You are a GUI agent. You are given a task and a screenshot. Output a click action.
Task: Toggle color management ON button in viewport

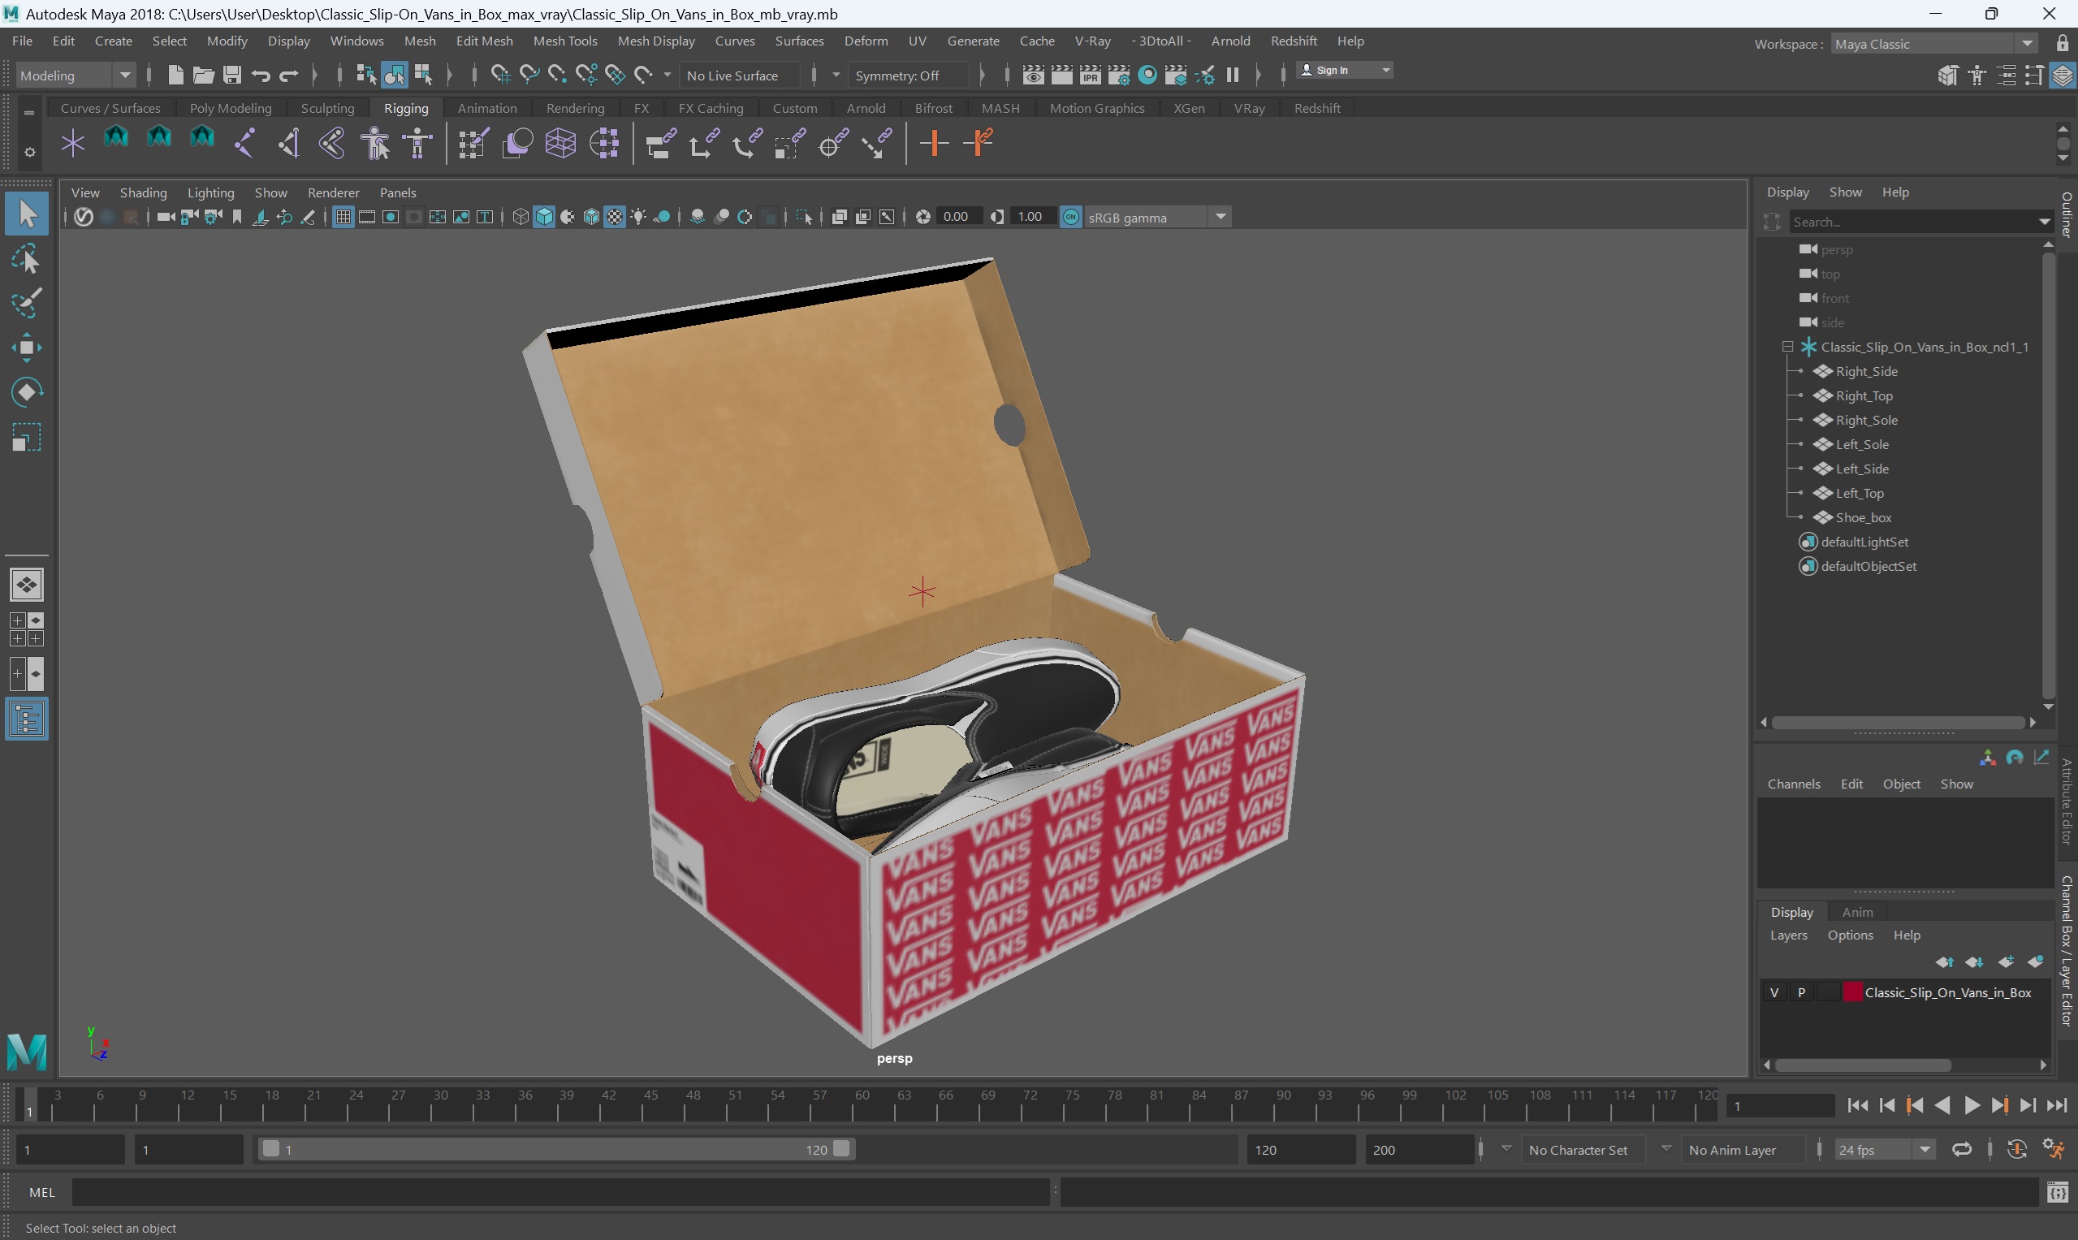click(1070, 218)
